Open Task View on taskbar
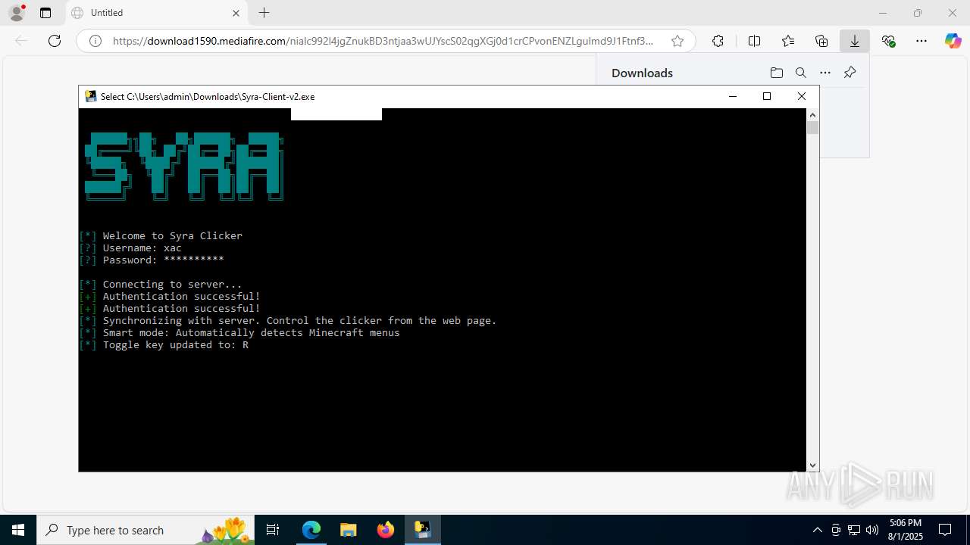The image size is (970, 545). click(x=274, y=530)
